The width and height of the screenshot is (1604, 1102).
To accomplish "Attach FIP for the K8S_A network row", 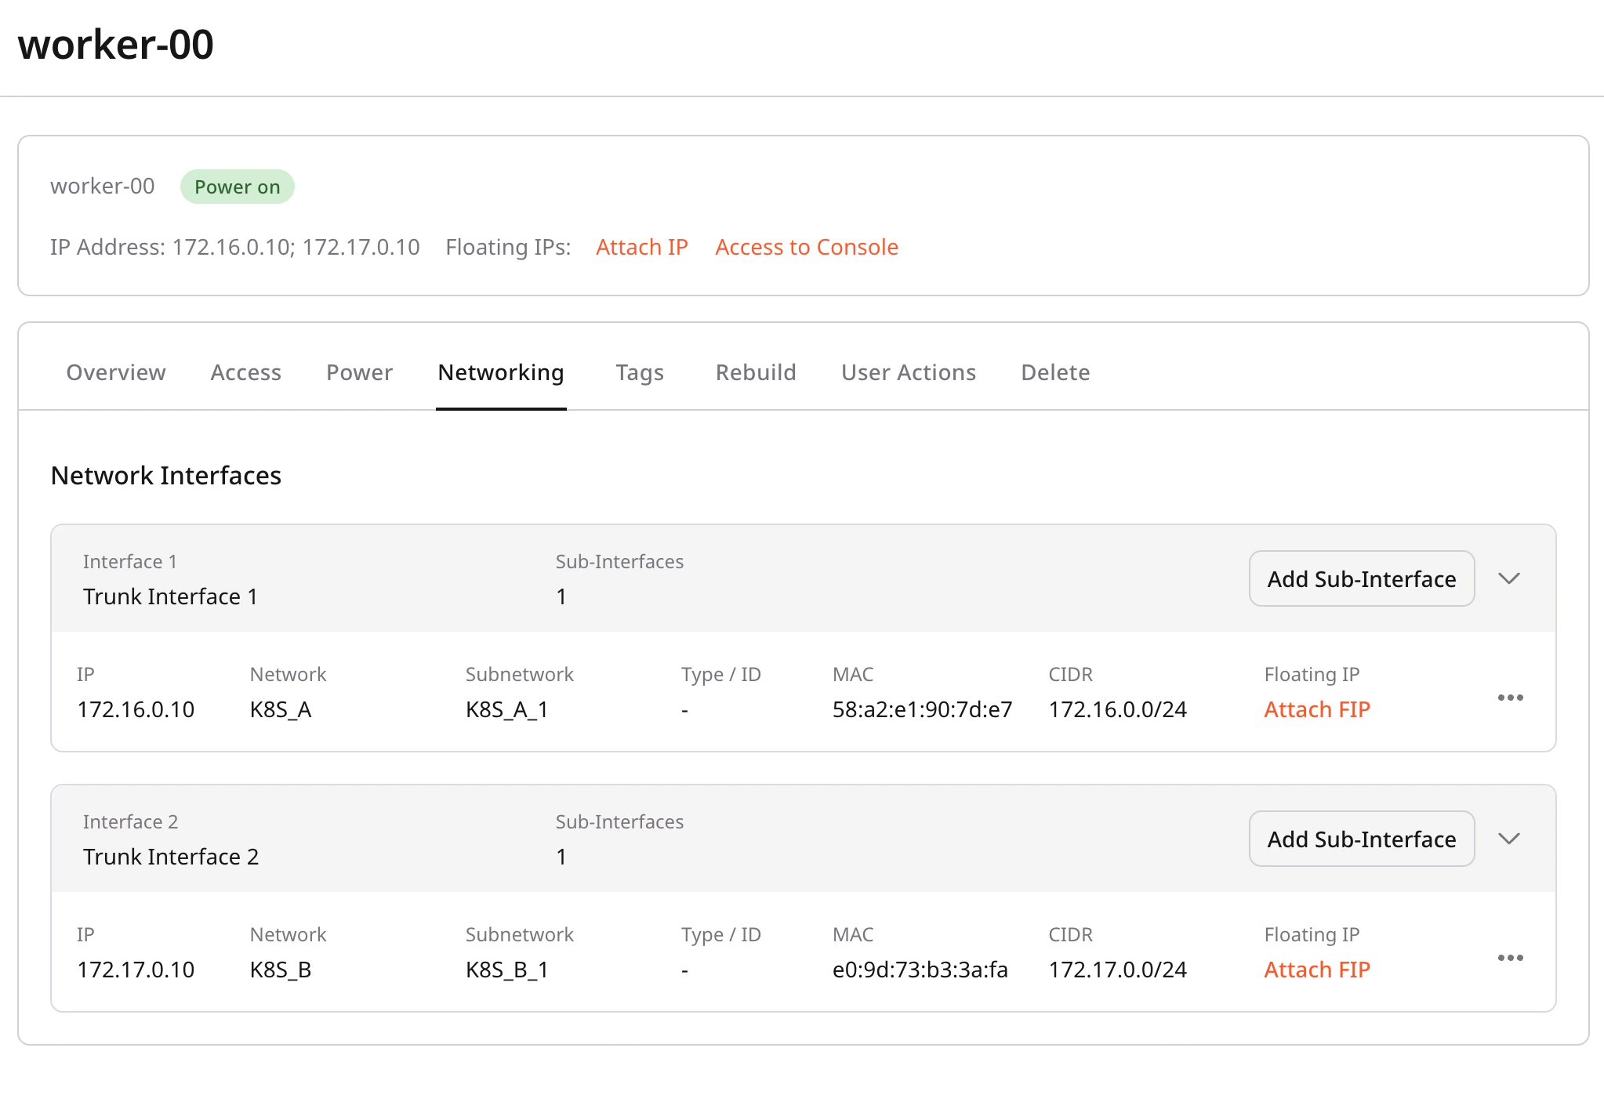I will tap(1317, 709).
